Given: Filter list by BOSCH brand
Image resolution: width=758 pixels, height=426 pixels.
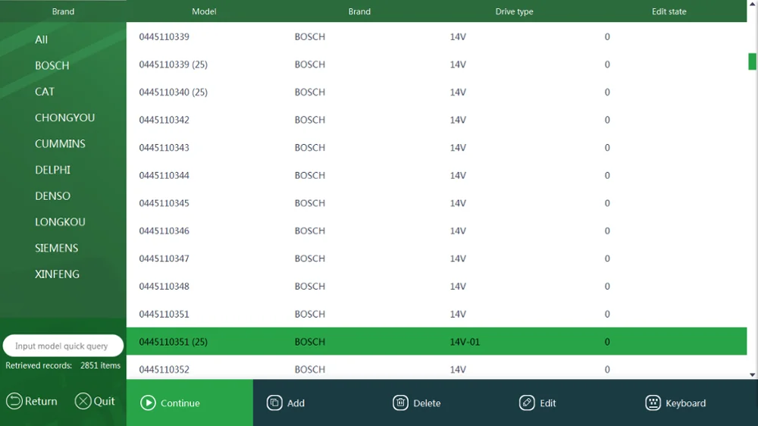Looking at the screenshot, I should tap(52, 66).
